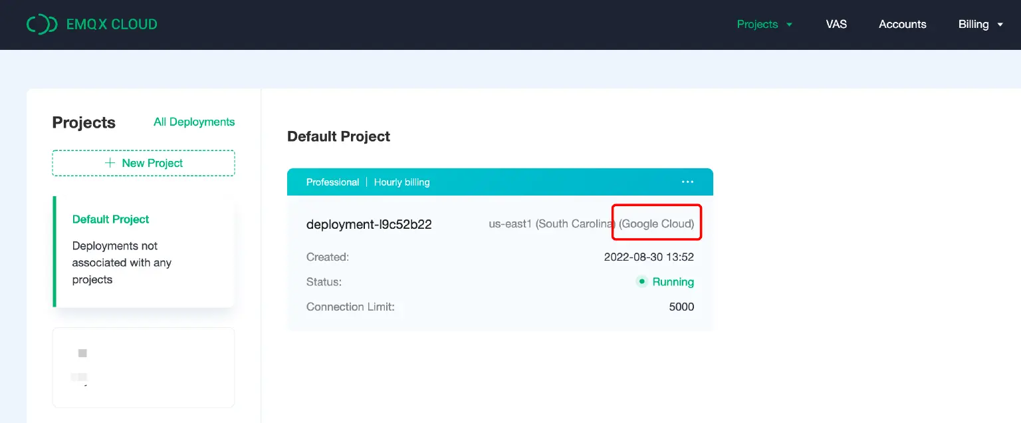Image resolution: width=1021 pixels, height=423 pixels.
Task: Open the Projects menu in the navbar
Action: click(x=758, y=25)
